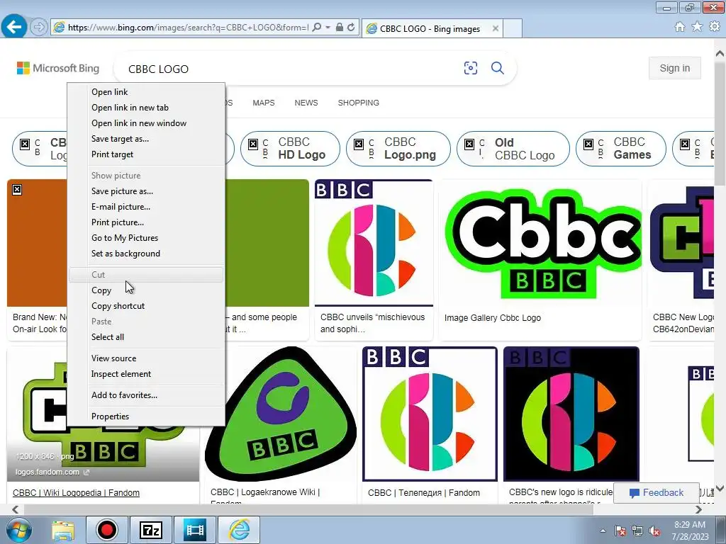Choose Select all

[x=146, y=337]
